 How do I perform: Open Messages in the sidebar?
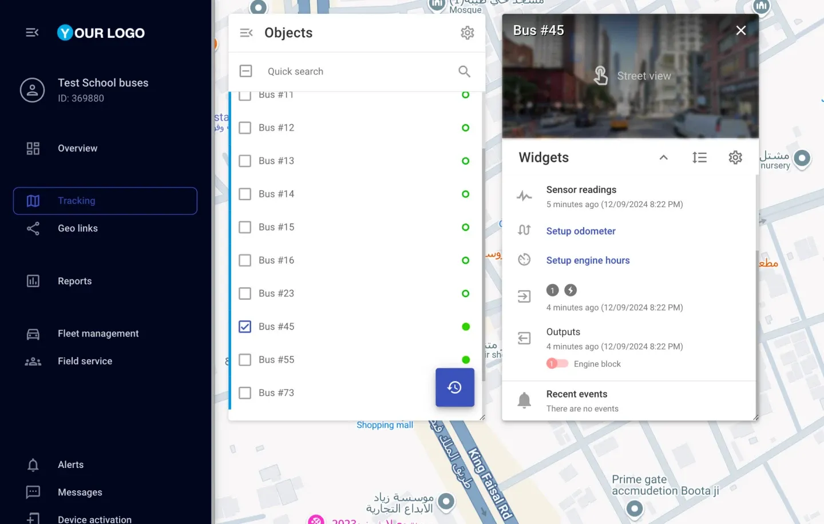[x=80, y=492]
